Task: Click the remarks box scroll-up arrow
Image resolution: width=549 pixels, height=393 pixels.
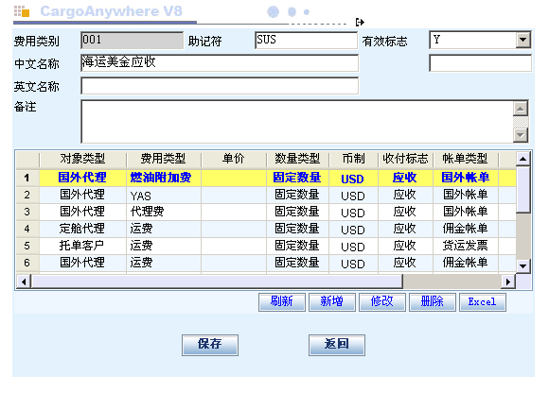Action: tap(521, 109)
